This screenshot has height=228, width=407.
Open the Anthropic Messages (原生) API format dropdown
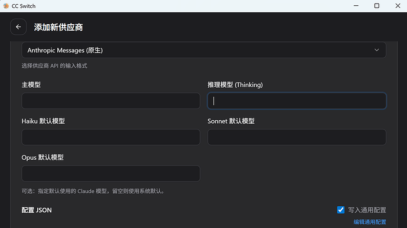tap(203, 50)
